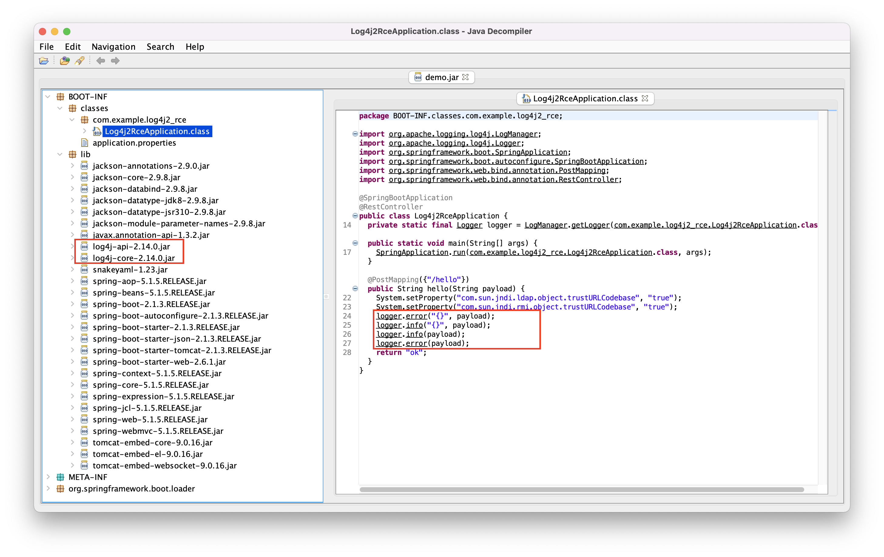This screenshot has height=557, width=884.
Task: Collapse the lib folder node
Action: pyautogui.click(x=60, y=154)
